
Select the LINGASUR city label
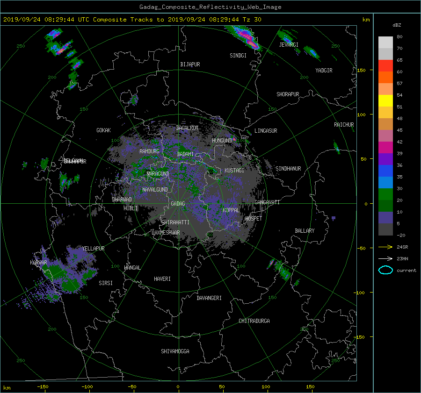click(266, 131)
